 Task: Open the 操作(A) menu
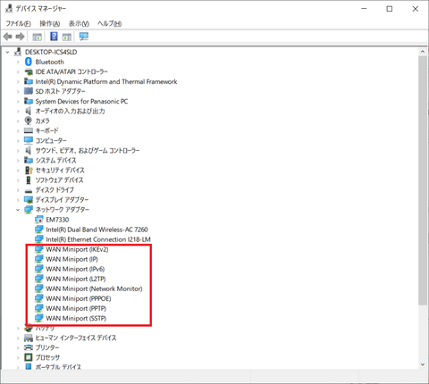pyautogui.click(x=50, y=23)
